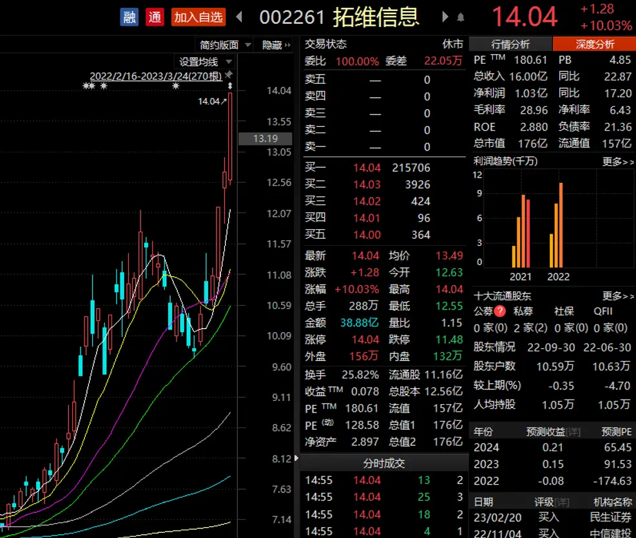Viewport: 636px width, 538px height.
Task: Go to next stock with right arrow
Action: (x=445, y=17)
